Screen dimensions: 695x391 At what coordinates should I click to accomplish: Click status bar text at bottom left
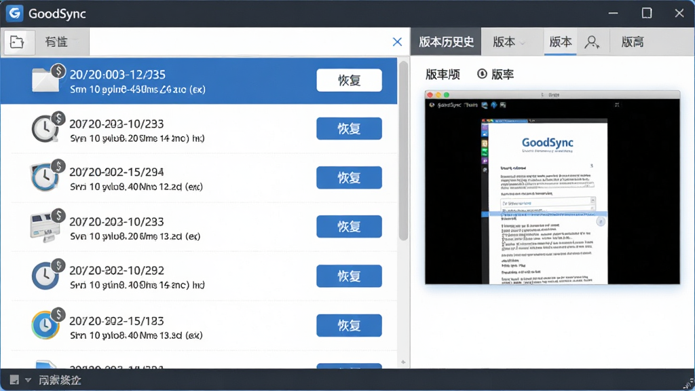click(60, 380)
